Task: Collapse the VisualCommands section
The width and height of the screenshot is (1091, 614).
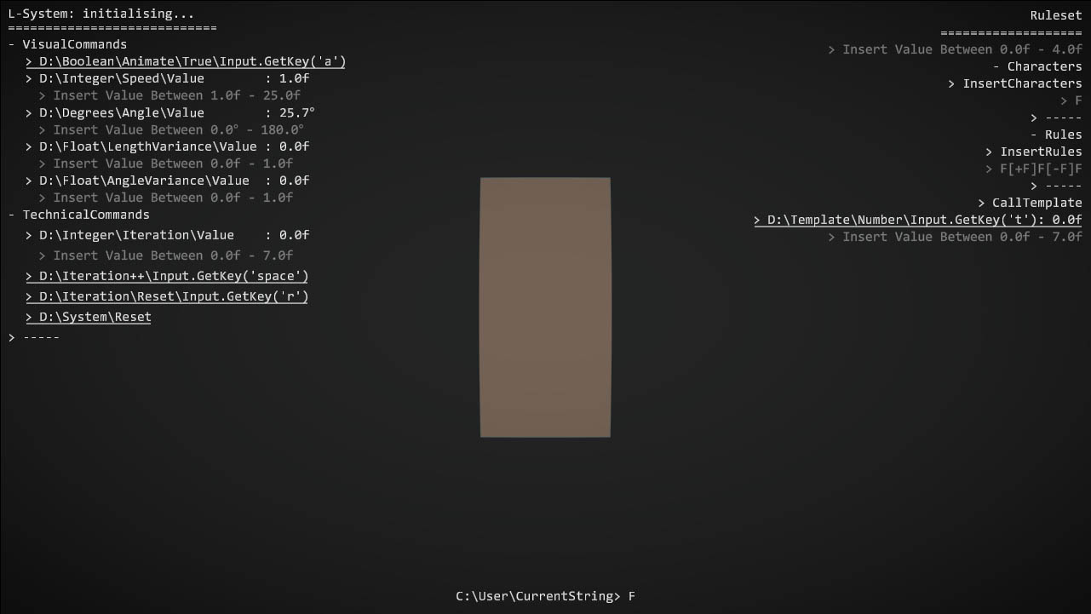Action: click(x=68, y=44)
